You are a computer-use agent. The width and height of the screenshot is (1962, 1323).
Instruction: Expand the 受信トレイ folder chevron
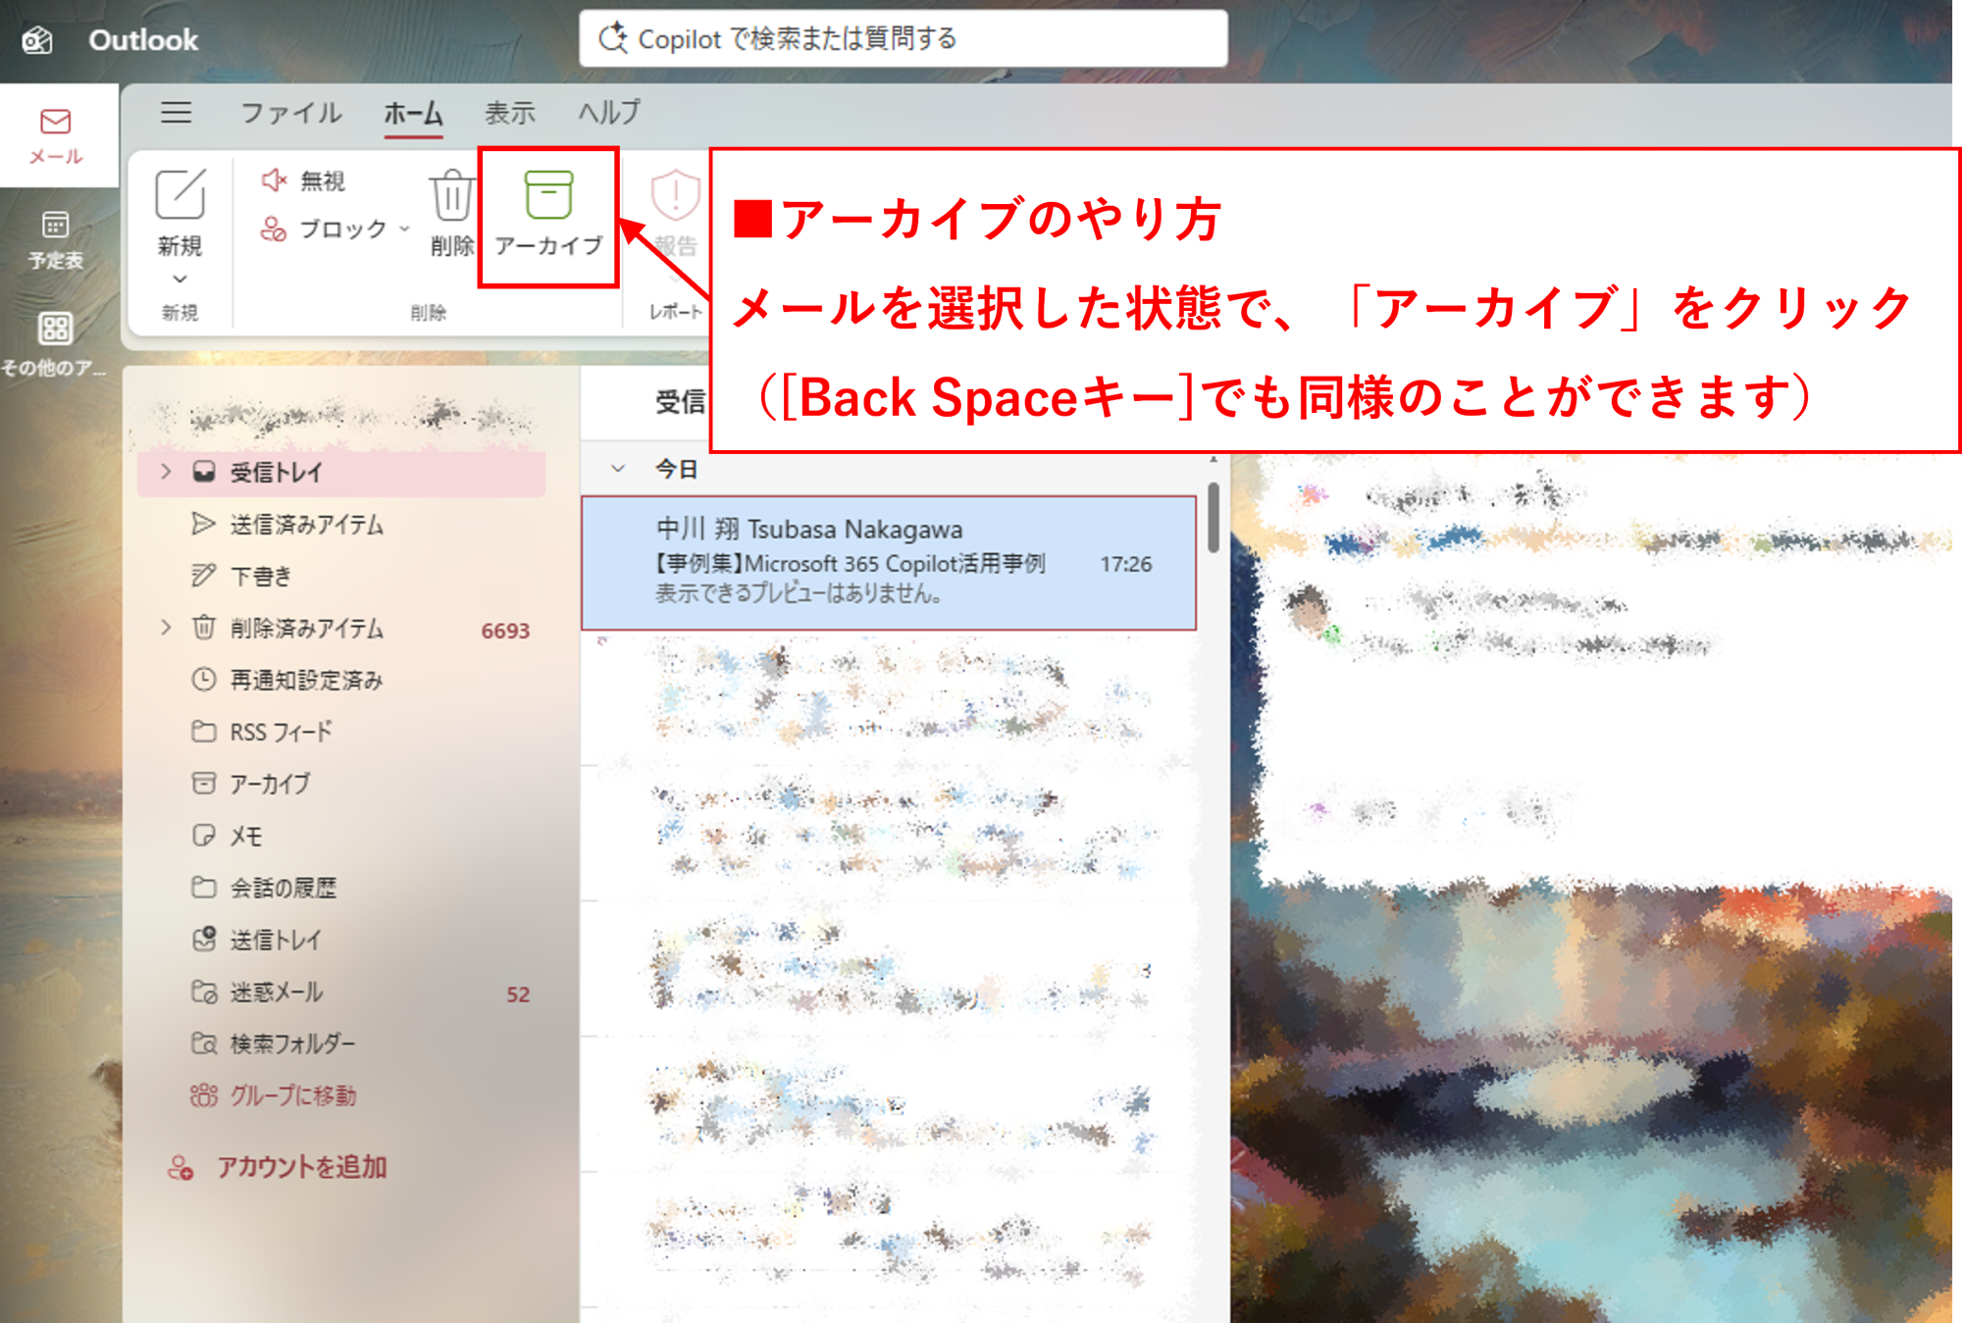(x=166, y=472)
